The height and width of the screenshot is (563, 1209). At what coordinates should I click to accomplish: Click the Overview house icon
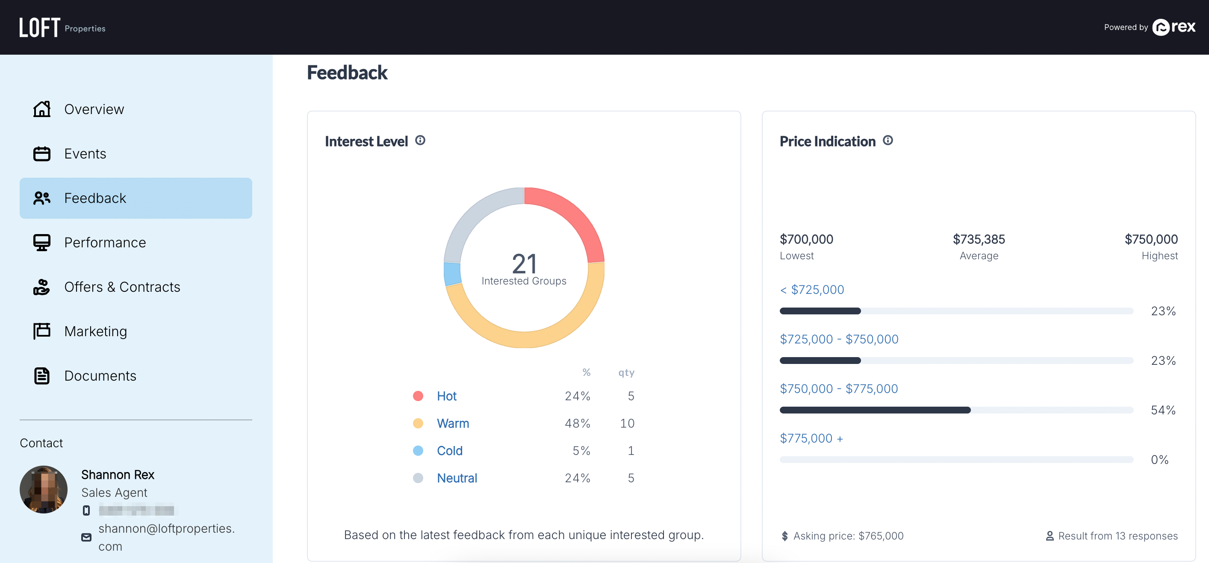[x=42, y=109]
